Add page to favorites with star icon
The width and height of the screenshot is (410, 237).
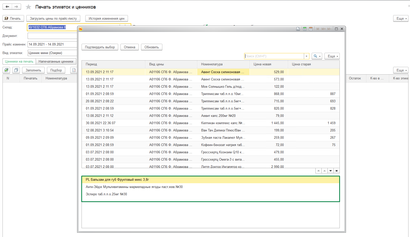(29, 7)
